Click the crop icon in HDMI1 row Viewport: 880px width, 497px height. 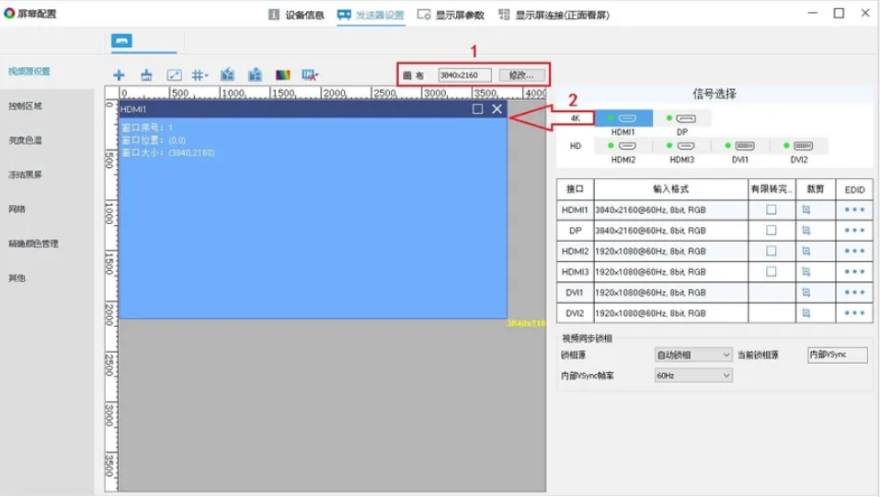point(806,209)
